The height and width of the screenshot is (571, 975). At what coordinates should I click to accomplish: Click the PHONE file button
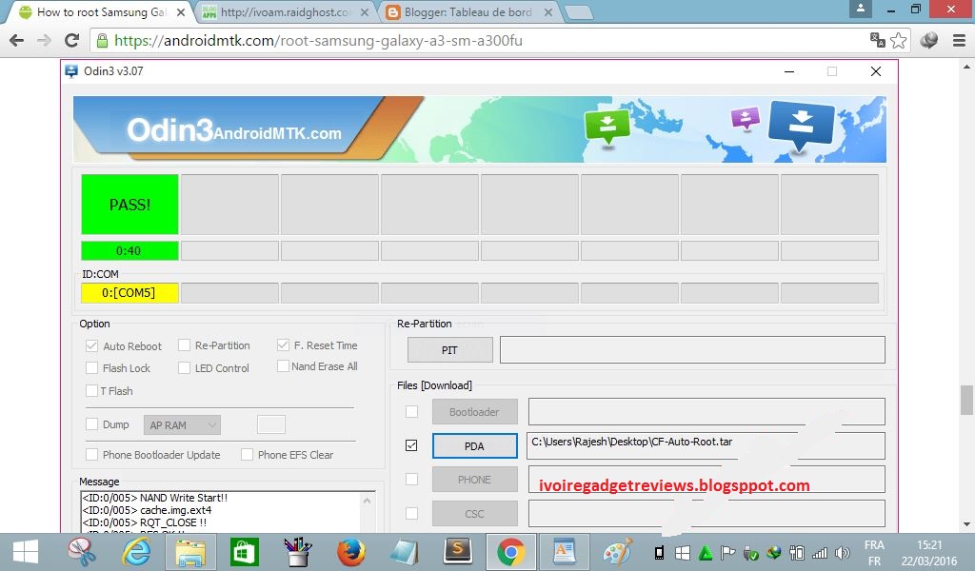(474, 479)
